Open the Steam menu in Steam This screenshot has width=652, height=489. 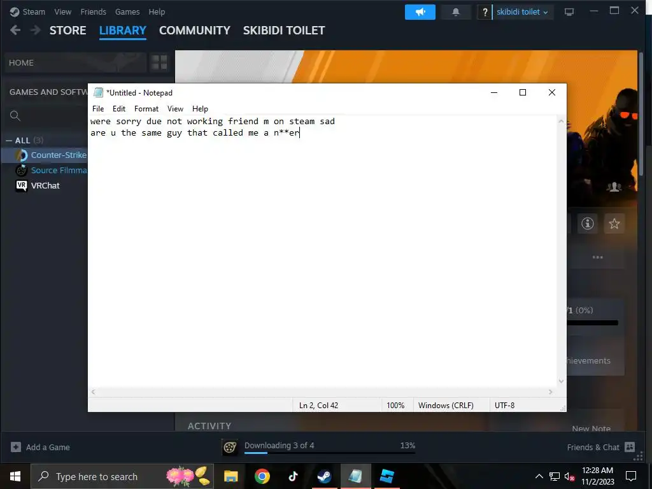pos(34,12)
